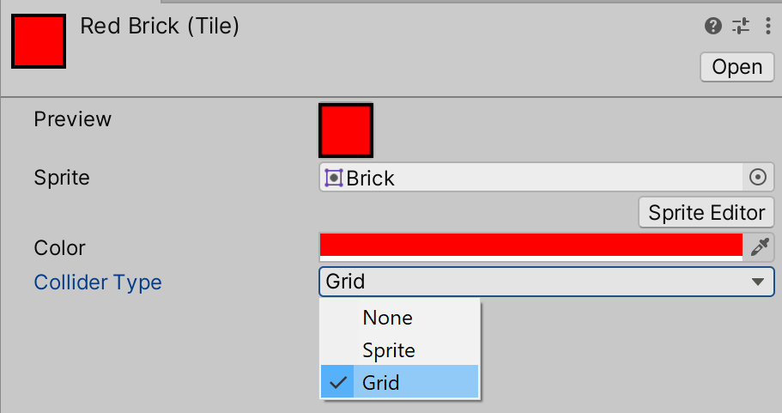Image resolution: width=782 pixels, height=413 pixels.
Task: Click the Color property label
Action: (x=60, y=248)
